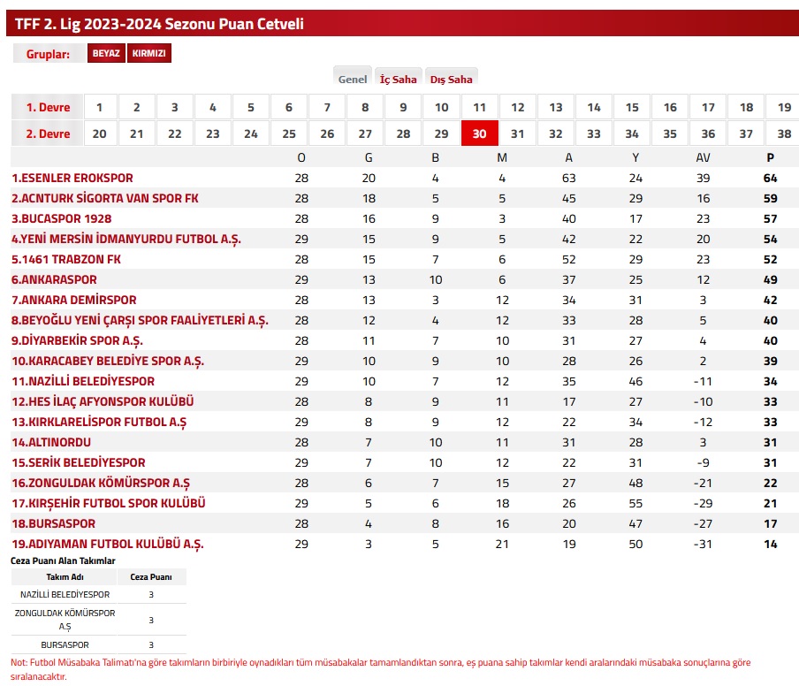Open week 37 standings
Image resolution: width=799 pixels, height=686 pixels.
746,133
